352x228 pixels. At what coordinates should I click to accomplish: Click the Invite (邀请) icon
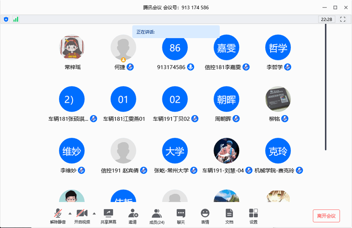132,216
